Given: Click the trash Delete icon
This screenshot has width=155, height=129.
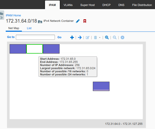Looking at the screenshot, I should [x=95, y=37].
